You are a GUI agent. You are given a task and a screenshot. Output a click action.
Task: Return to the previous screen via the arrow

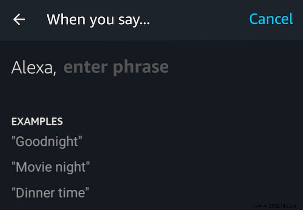[19, 20]
